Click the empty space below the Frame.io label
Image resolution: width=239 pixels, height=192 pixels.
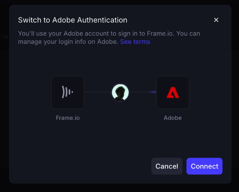pyautogui.click(x=68, y=135)
